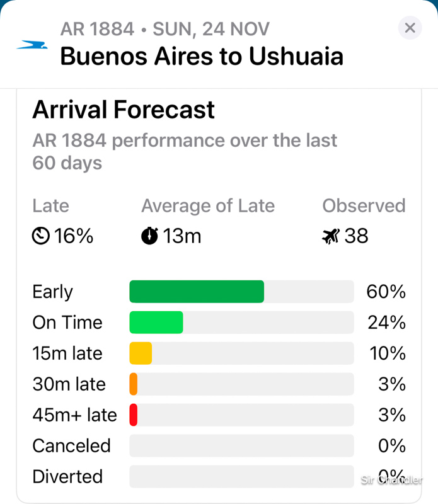Tap the Buenos Aires to Ushuaia title
Screen dimensions: 438x504
(x=202, y=56)
